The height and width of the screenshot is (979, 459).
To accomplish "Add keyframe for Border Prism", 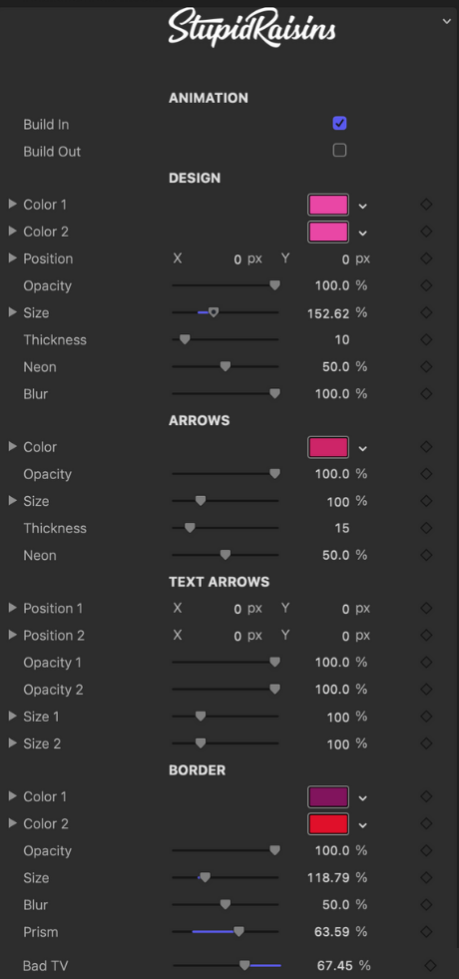I will (x=426, y=931).
